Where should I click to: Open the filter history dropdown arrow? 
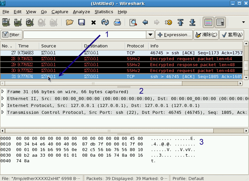tap(150, 35)
